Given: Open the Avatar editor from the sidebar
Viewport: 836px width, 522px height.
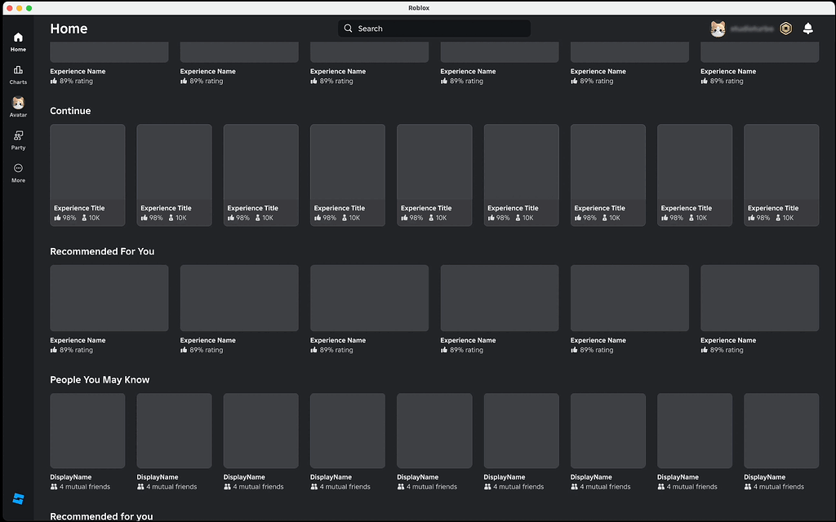Looking at the screenshot, I should [17, 106].
